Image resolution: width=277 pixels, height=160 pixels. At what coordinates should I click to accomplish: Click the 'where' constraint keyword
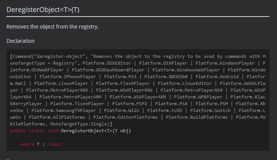(27, 144)
